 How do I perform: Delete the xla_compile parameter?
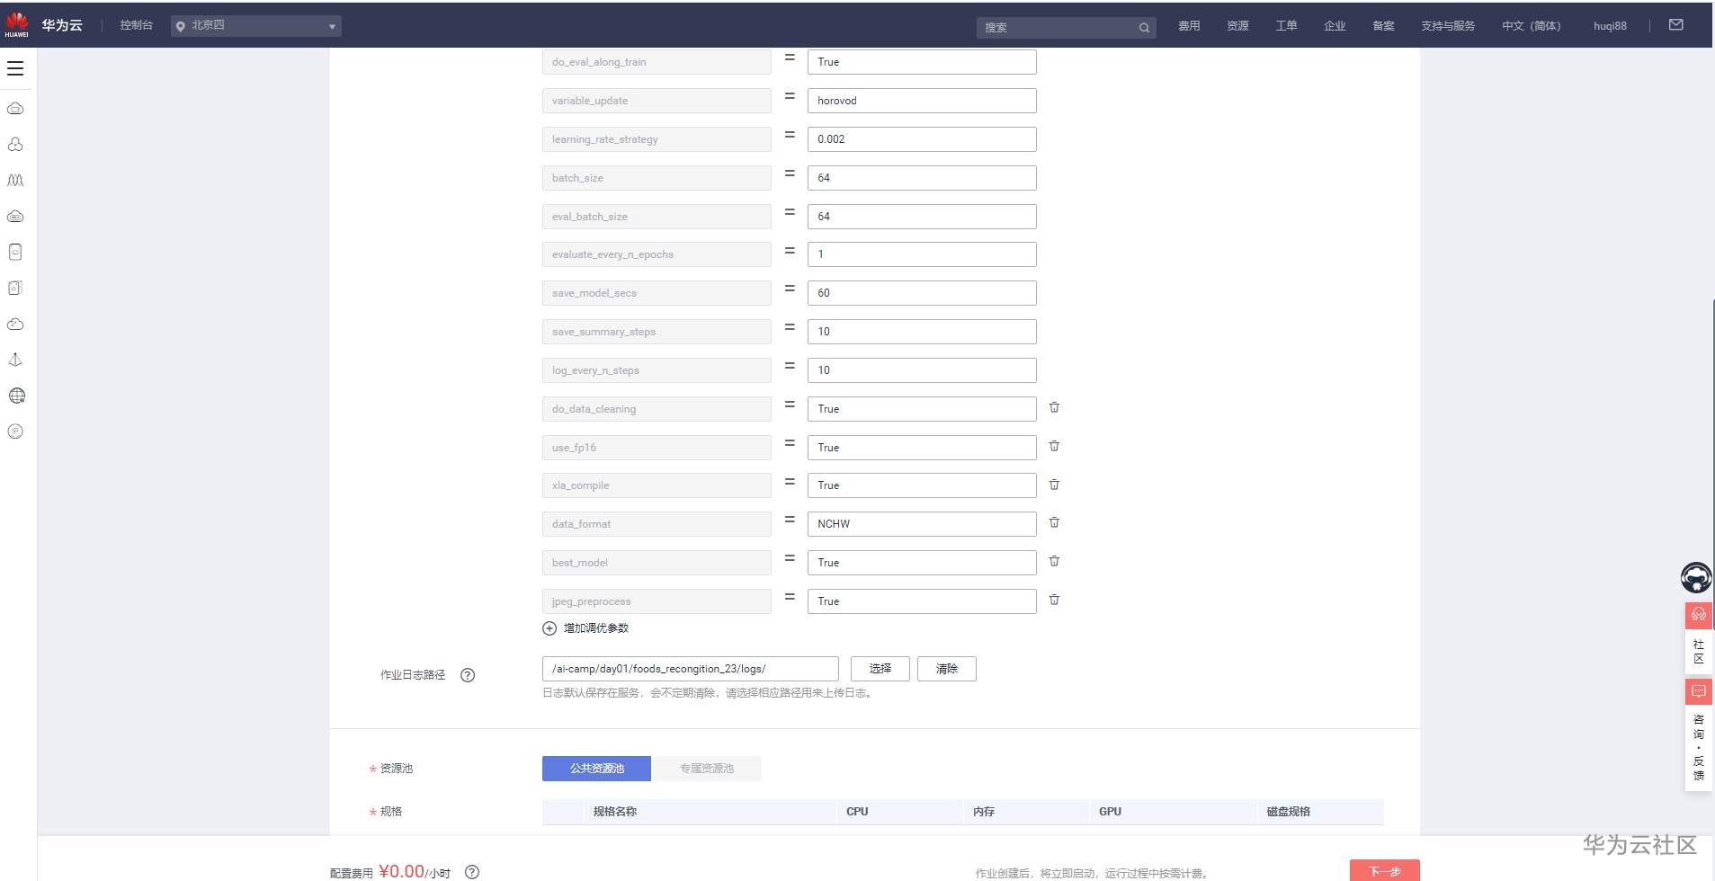[1054, 485]
